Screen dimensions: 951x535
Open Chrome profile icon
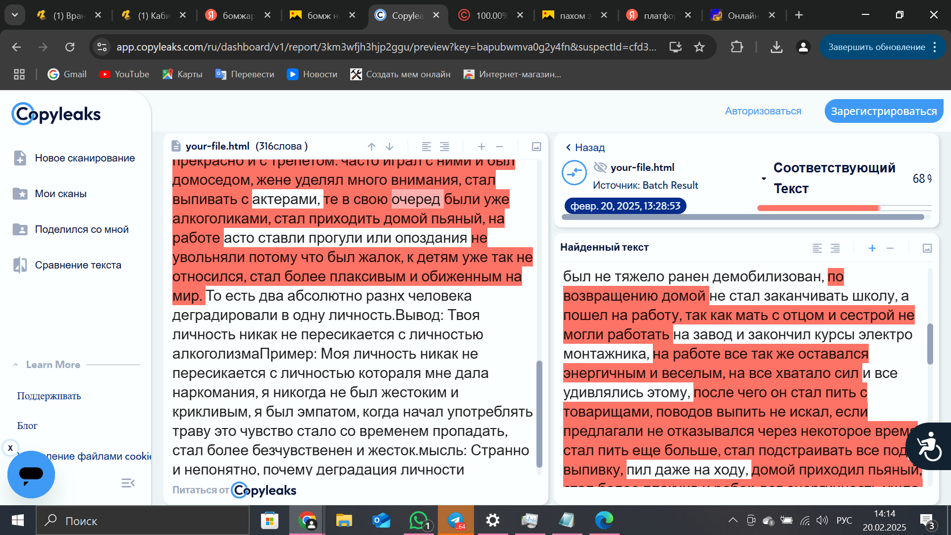[x=803, y=47]
